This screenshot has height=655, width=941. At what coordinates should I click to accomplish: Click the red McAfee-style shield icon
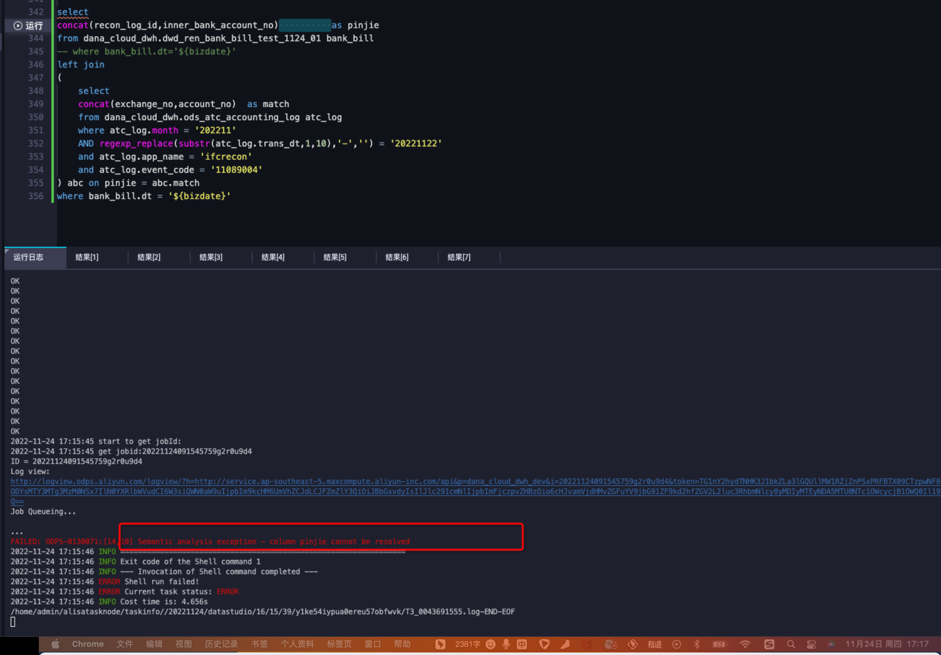click(x=588, y=644)
